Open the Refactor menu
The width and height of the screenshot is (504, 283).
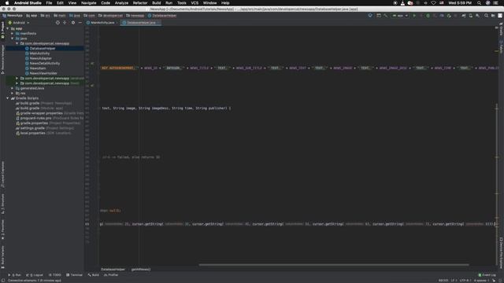[x=140, y=3]
